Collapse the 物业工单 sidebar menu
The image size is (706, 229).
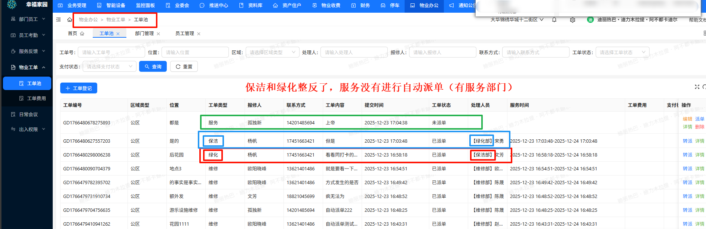28,67
